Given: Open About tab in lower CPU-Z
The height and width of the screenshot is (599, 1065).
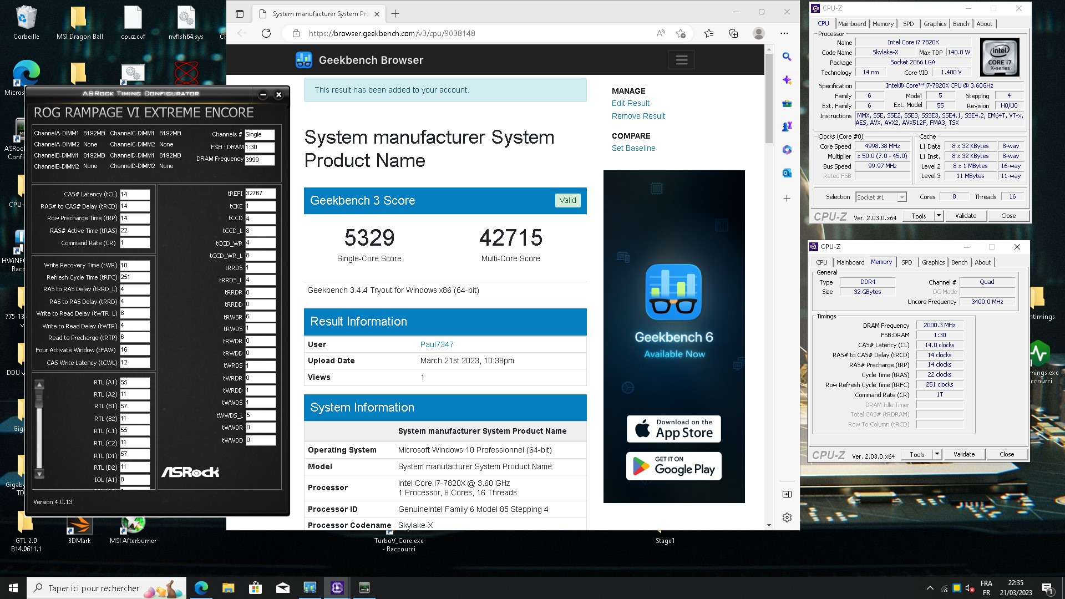Looking at the screenshot, I should pyautogui.click(x=982, y=262).
